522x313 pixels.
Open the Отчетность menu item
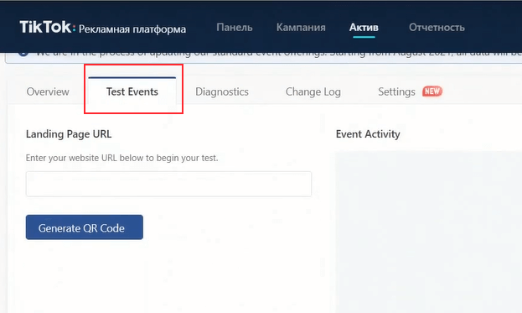[437, 28]
